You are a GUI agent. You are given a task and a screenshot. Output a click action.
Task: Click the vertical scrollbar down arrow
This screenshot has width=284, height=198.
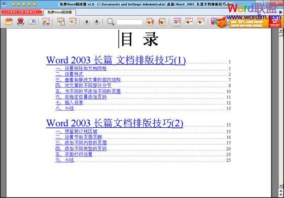pos(281,186)
